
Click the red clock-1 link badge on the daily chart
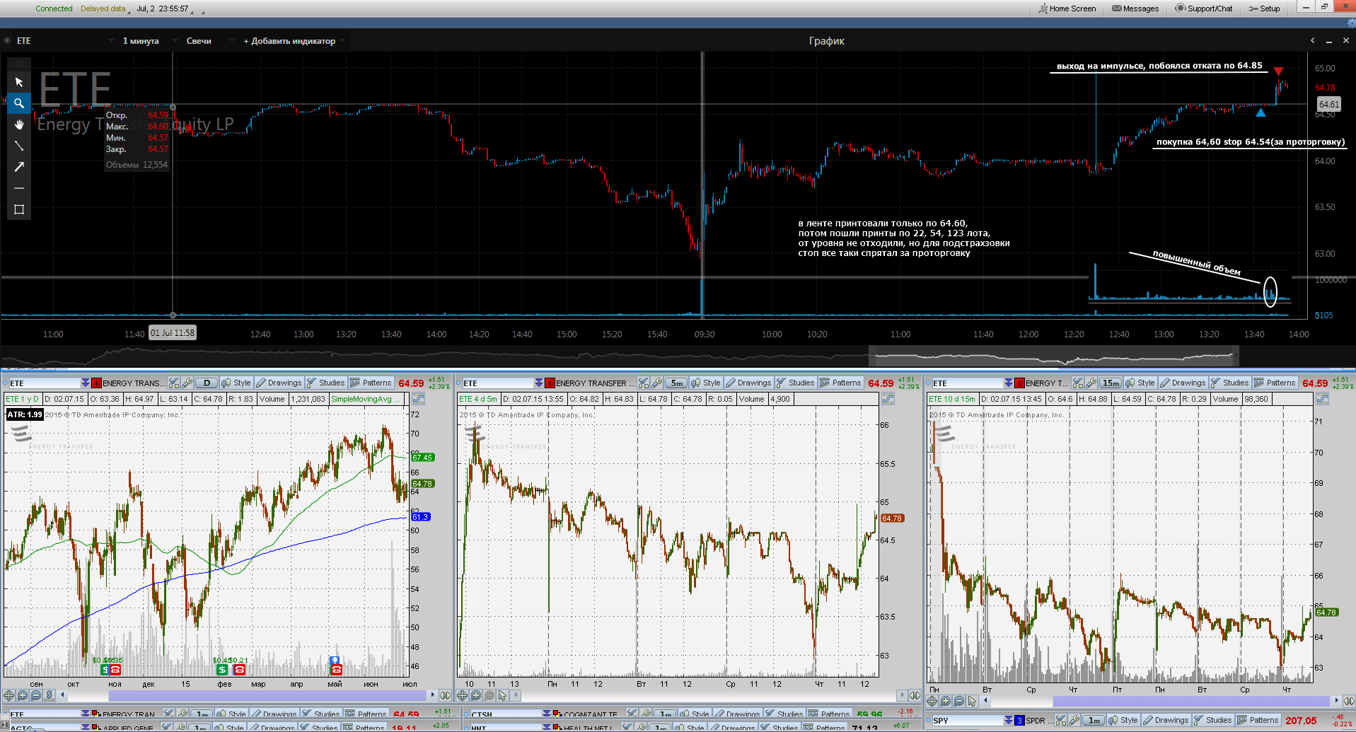click(x=96, y=383)
